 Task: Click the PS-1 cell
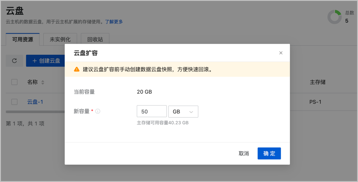coord(315,102)
